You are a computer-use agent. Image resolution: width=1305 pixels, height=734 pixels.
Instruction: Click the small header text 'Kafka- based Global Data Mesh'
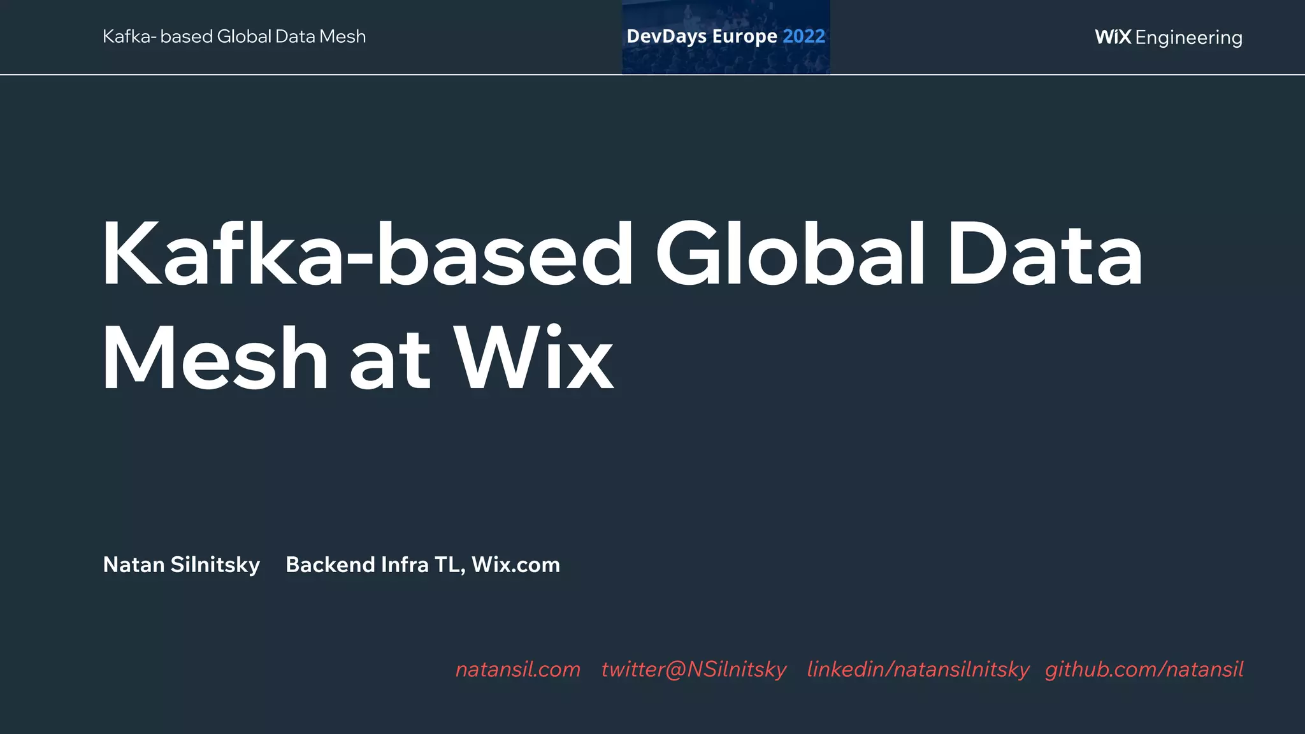coord(234,36)
